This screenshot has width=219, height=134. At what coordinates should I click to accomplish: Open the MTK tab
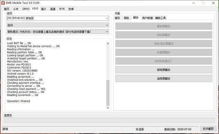(x=62, y=9)
